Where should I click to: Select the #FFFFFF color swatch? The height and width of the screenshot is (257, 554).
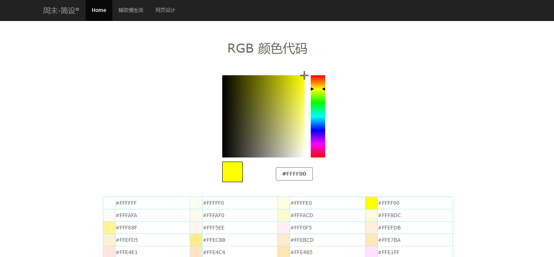(x=109, y=203)
